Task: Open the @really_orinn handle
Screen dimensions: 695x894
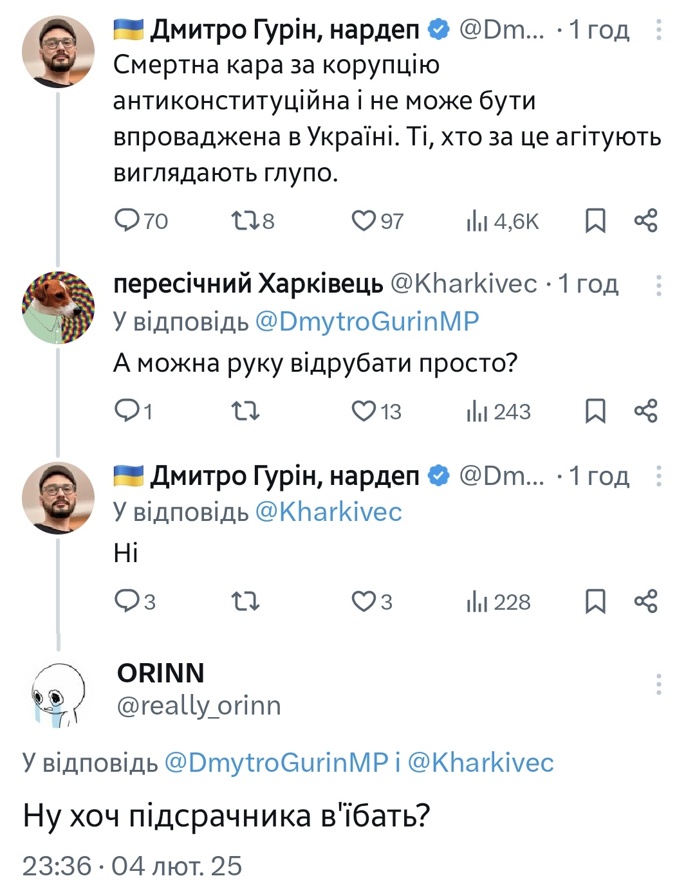Action: coord(199,706)
